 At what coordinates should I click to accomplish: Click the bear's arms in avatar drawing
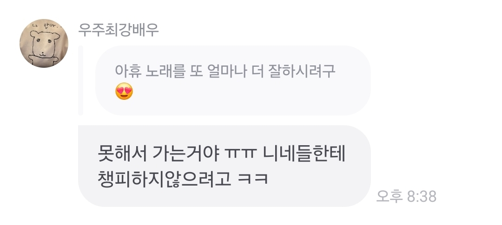click(x=44, y=60)
